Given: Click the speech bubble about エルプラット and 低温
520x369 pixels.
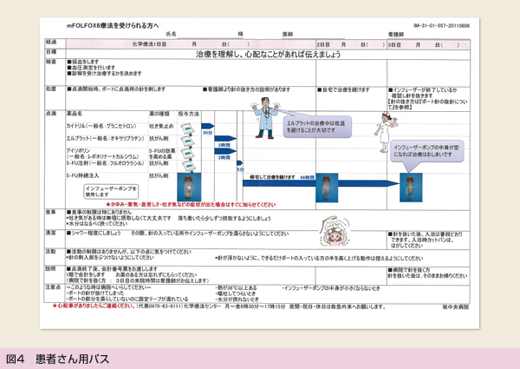Looking at the screenshot, I should coord(316,127).
